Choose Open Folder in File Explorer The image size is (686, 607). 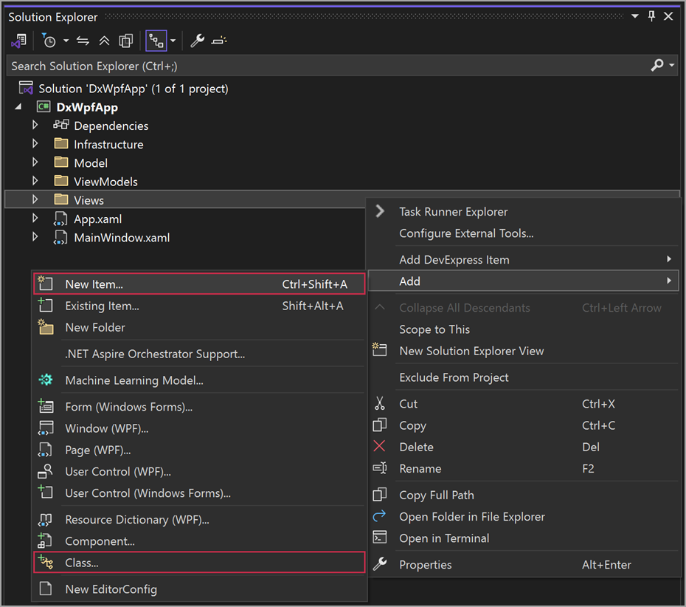523,517
